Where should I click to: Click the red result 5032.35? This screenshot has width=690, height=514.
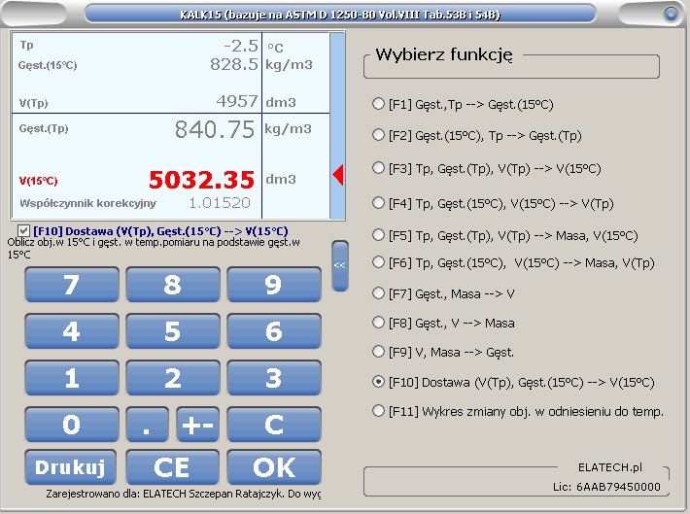[x=201, y=180]
